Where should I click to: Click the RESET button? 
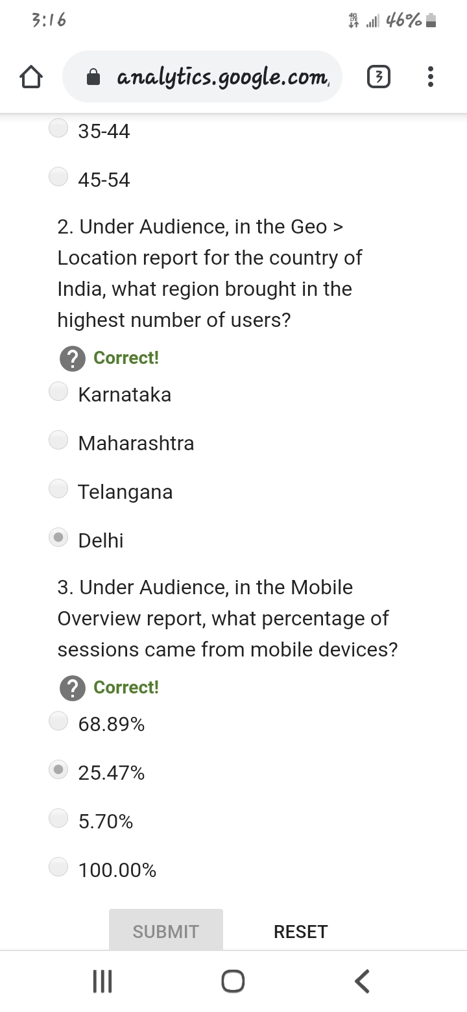coord(300,932)
